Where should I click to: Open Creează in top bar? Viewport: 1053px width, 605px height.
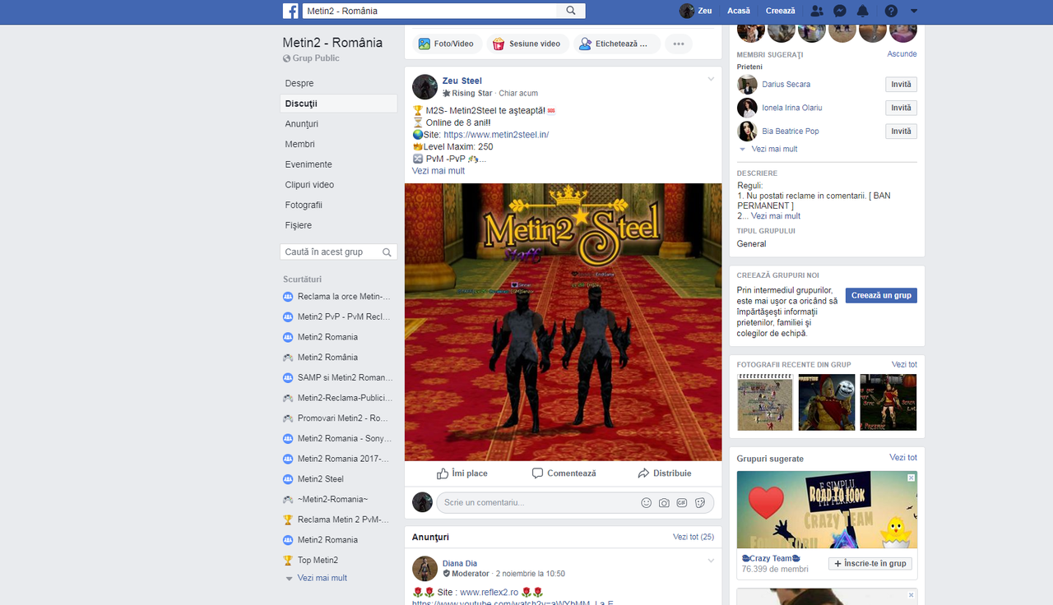[780, 11]
